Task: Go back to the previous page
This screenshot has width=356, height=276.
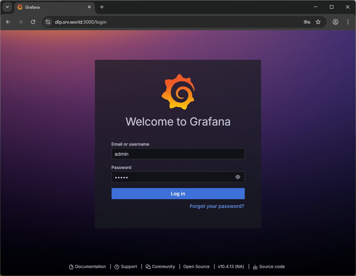Action: point(8,22)
